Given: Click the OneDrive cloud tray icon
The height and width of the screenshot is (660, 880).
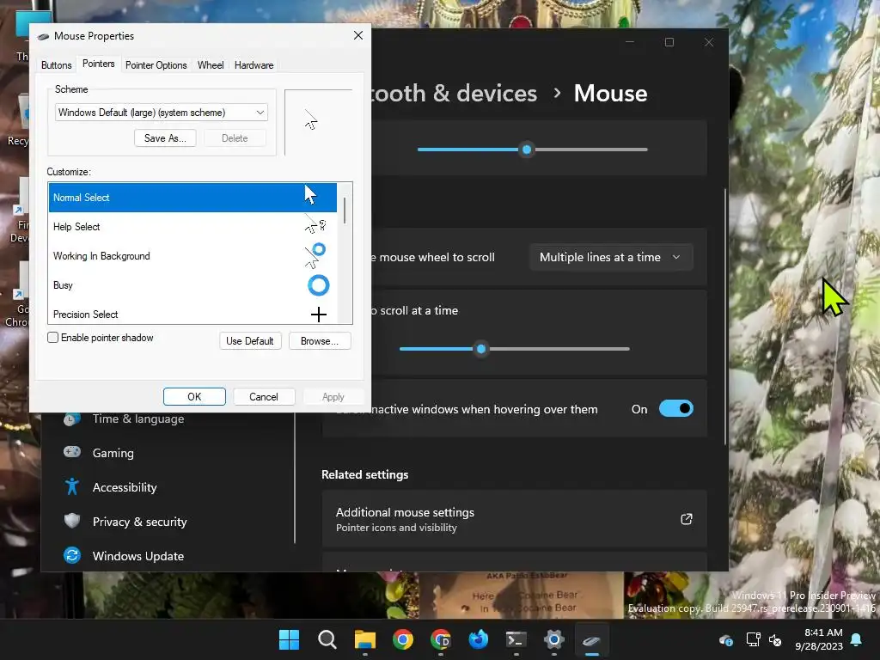Looking at the screenshot, I should click(725, 639).
